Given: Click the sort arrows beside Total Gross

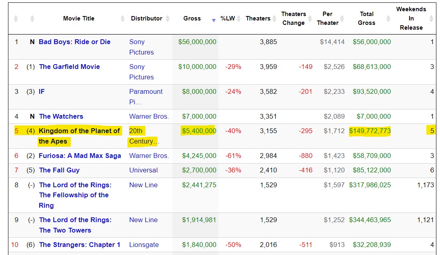Looking at the screenshot, I should pos(388,19).
